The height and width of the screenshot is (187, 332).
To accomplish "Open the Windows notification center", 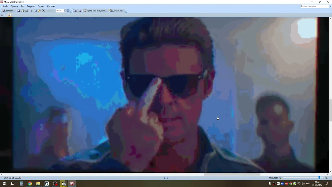I will click(x=327, y=184).
